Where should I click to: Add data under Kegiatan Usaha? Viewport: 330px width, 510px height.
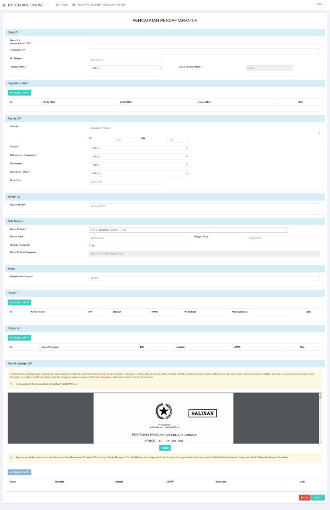pos(20,92)
